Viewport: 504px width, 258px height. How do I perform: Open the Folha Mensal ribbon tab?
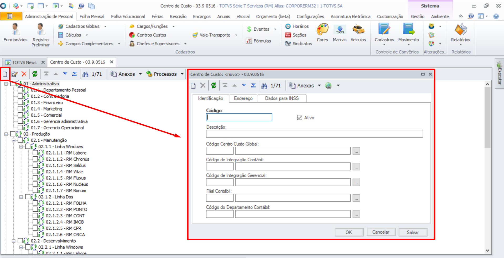point(92,17)
